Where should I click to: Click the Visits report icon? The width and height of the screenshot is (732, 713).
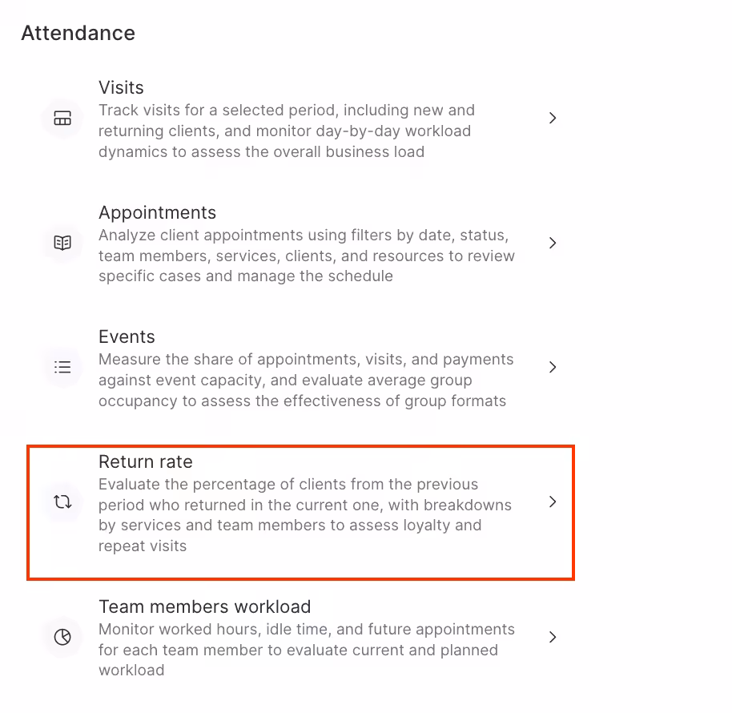[x=62, y=119]
